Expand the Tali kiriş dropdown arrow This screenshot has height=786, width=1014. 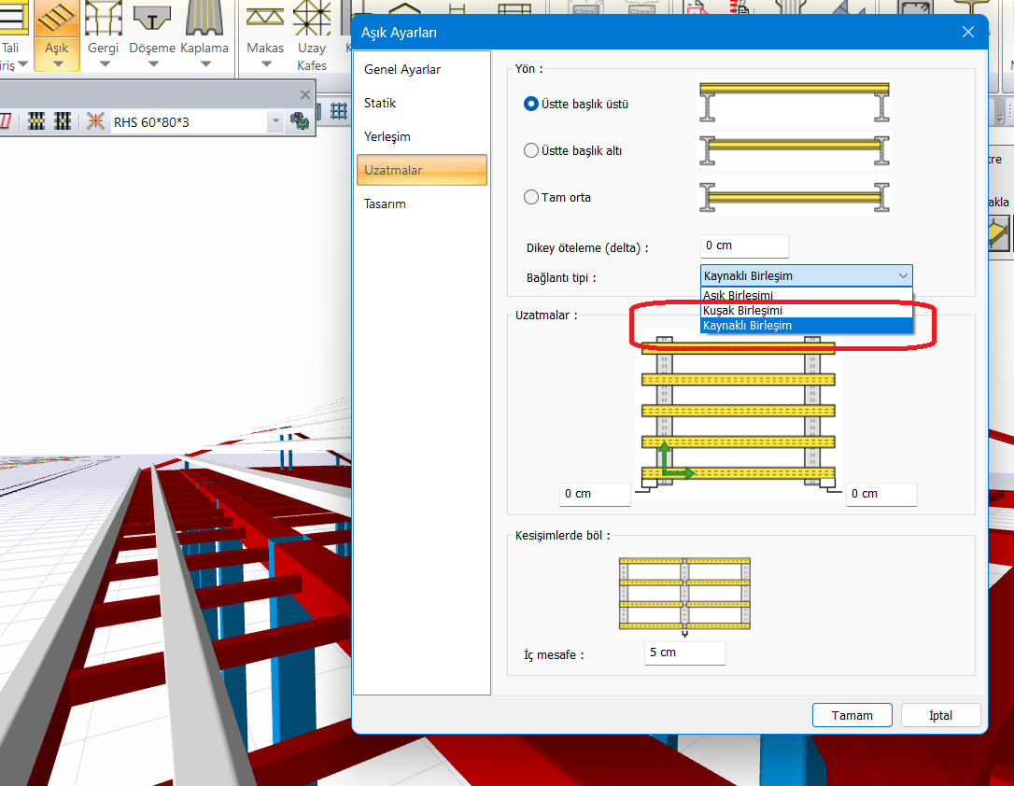22,64
